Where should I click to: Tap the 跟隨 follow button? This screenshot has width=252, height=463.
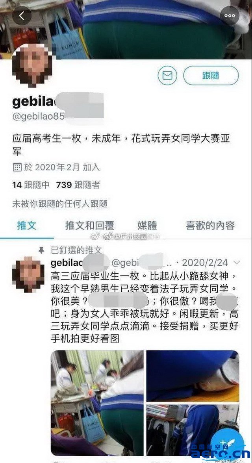pos(211,76)
